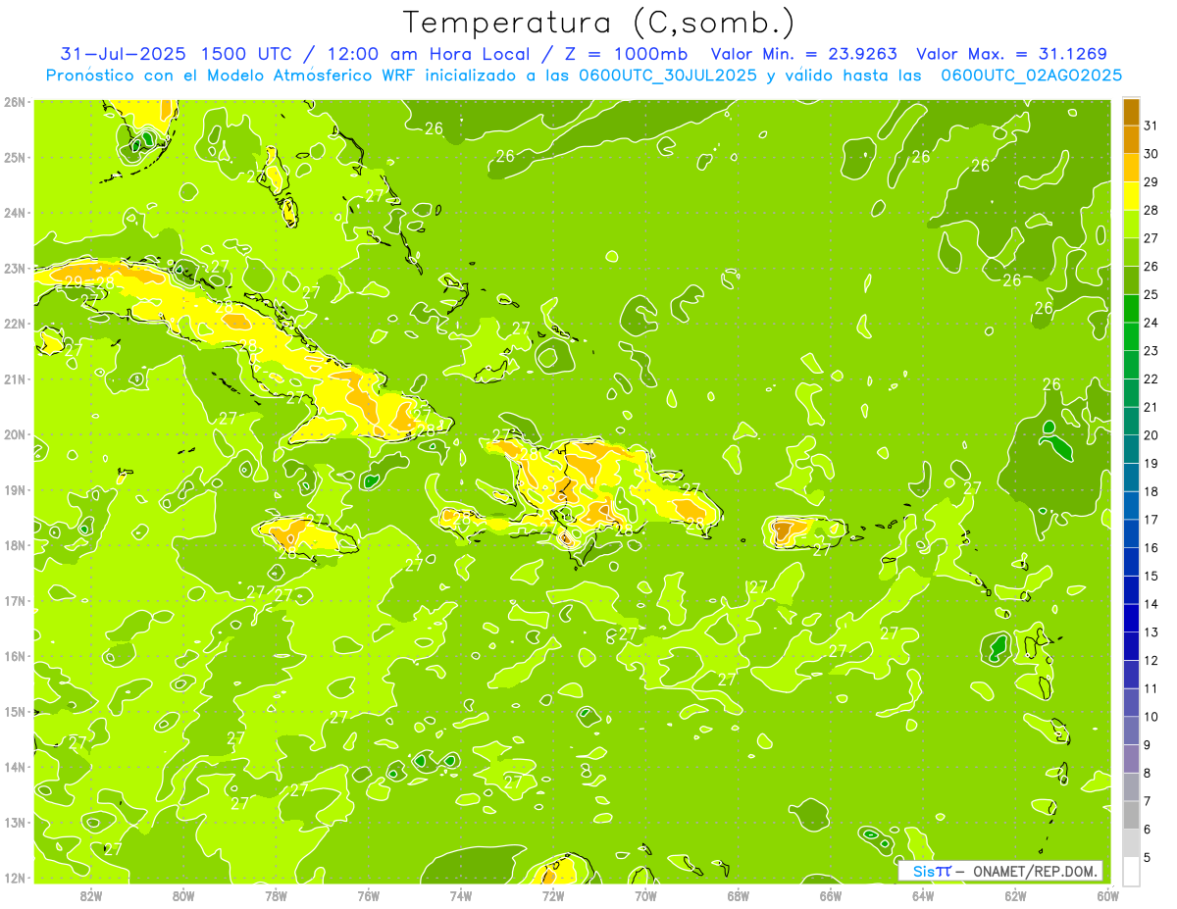Viewport: 1177px width, 909px height.
Task: Click the color bar legend value 18
Action: [x=1151, y=491]
